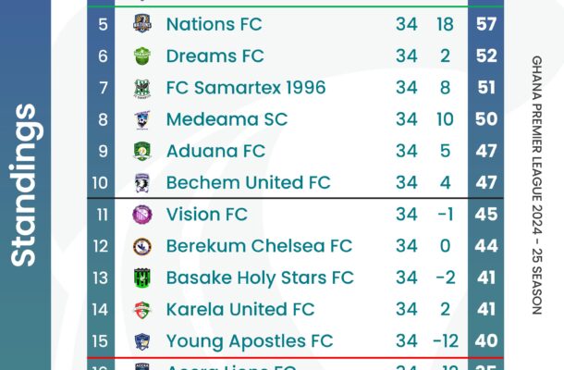Click the rank number 10 cell
Screen dimensions: 564x370
tap(101, 183)
